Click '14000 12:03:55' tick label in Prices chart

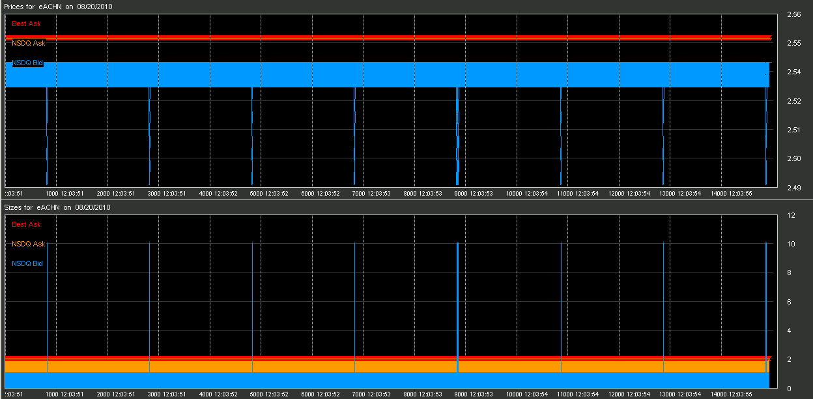(x=732, y=194)
